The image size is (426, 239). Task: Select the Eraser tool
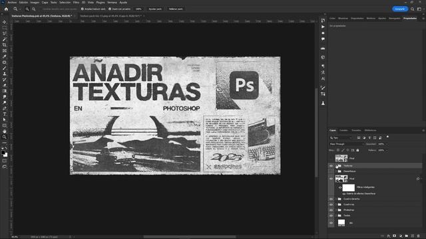click(x=5, y=85)
